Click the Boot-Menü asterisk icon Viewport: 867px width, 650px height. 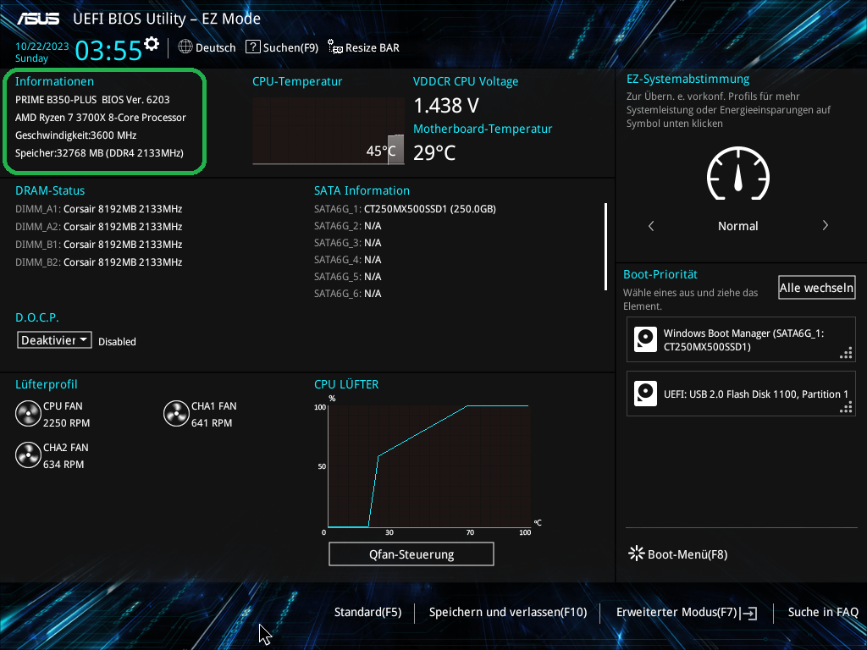[637, 554]
